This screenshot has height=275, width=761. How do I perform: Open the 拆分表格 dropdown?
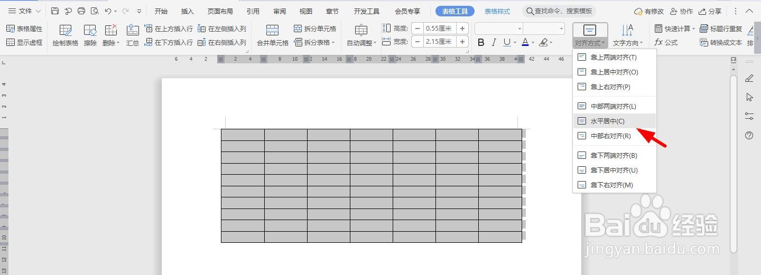[315, 42]
